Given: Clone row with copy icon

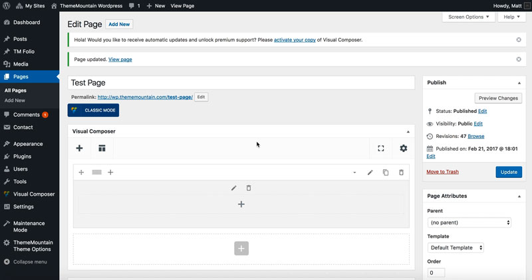Looking at the screenshot, I should point(386,173).
